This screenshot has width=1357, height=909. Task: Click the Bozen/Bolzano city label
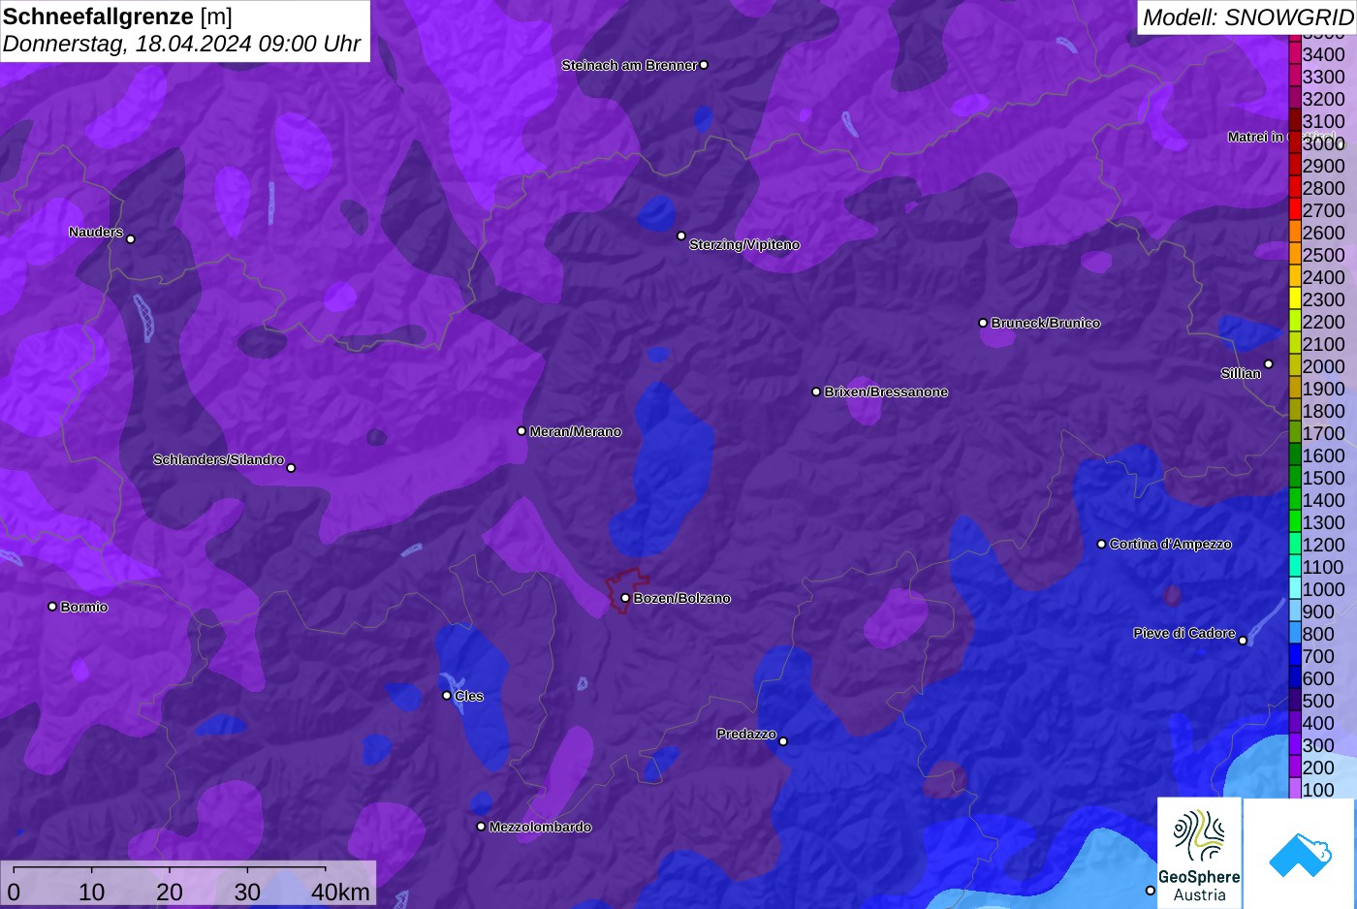point(682,598)
